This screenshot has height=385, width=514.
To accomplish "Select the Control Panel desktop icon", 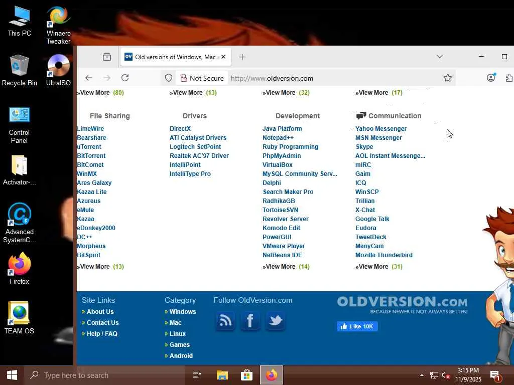I will coord(20,125).
